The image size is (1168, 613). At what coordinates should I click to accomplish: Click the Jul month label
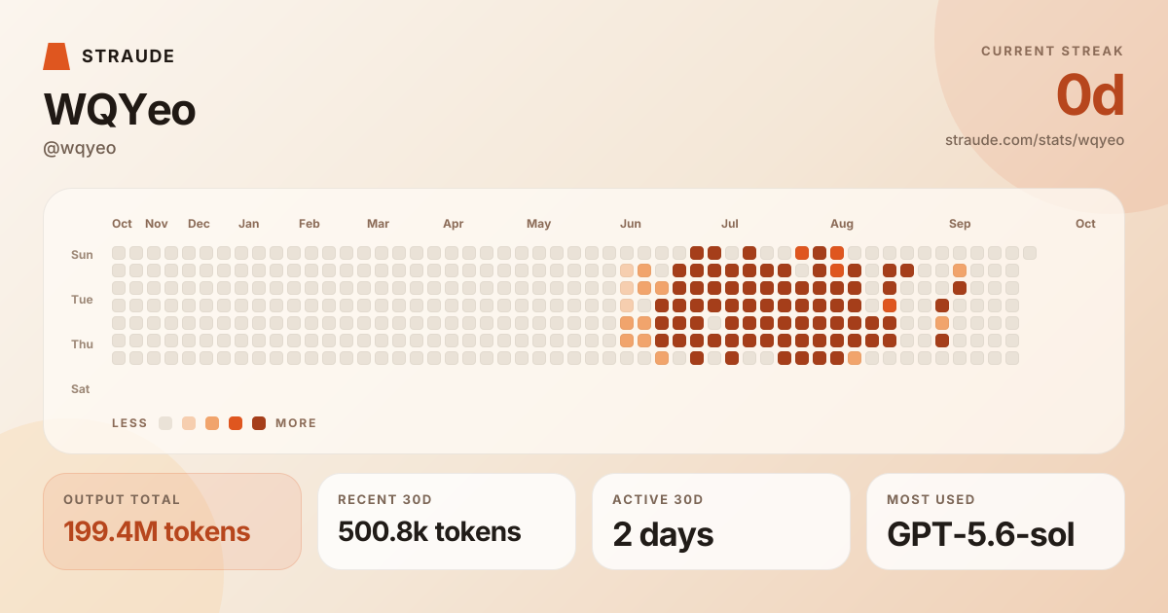[729, 224]
